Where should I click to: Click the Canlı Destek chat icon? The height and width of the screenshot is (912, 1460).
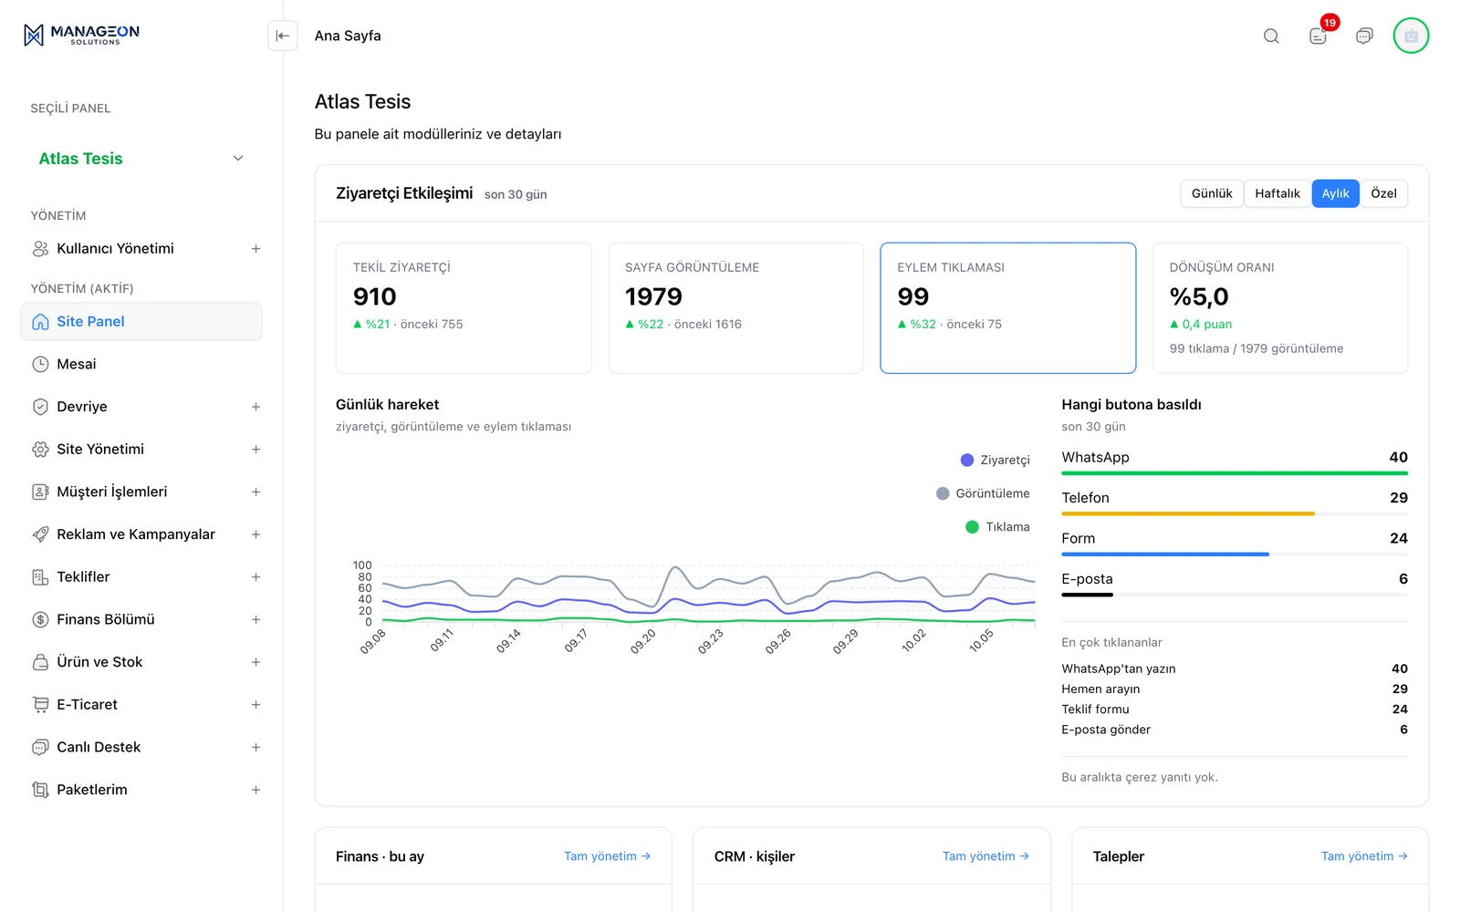tap(40, 747)
